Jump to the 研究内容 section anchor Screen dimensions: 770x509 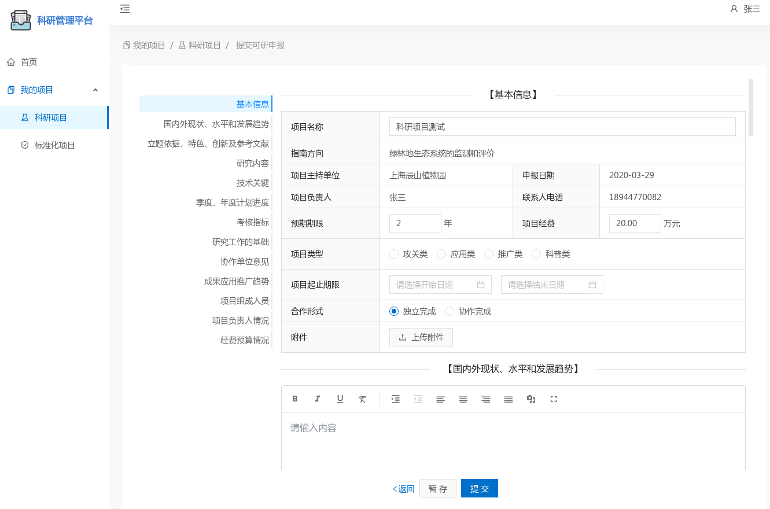pos(252,163)
